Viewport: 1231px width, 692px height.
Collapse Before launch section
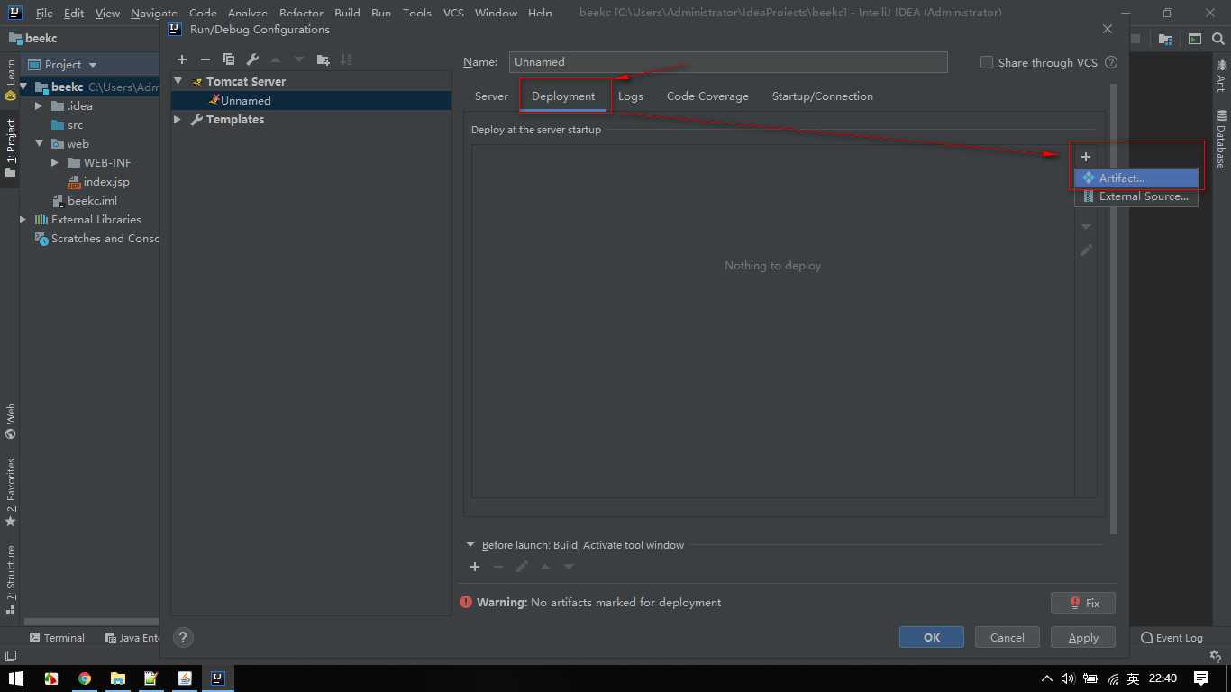pyautogui.click(x=470, y=545)
